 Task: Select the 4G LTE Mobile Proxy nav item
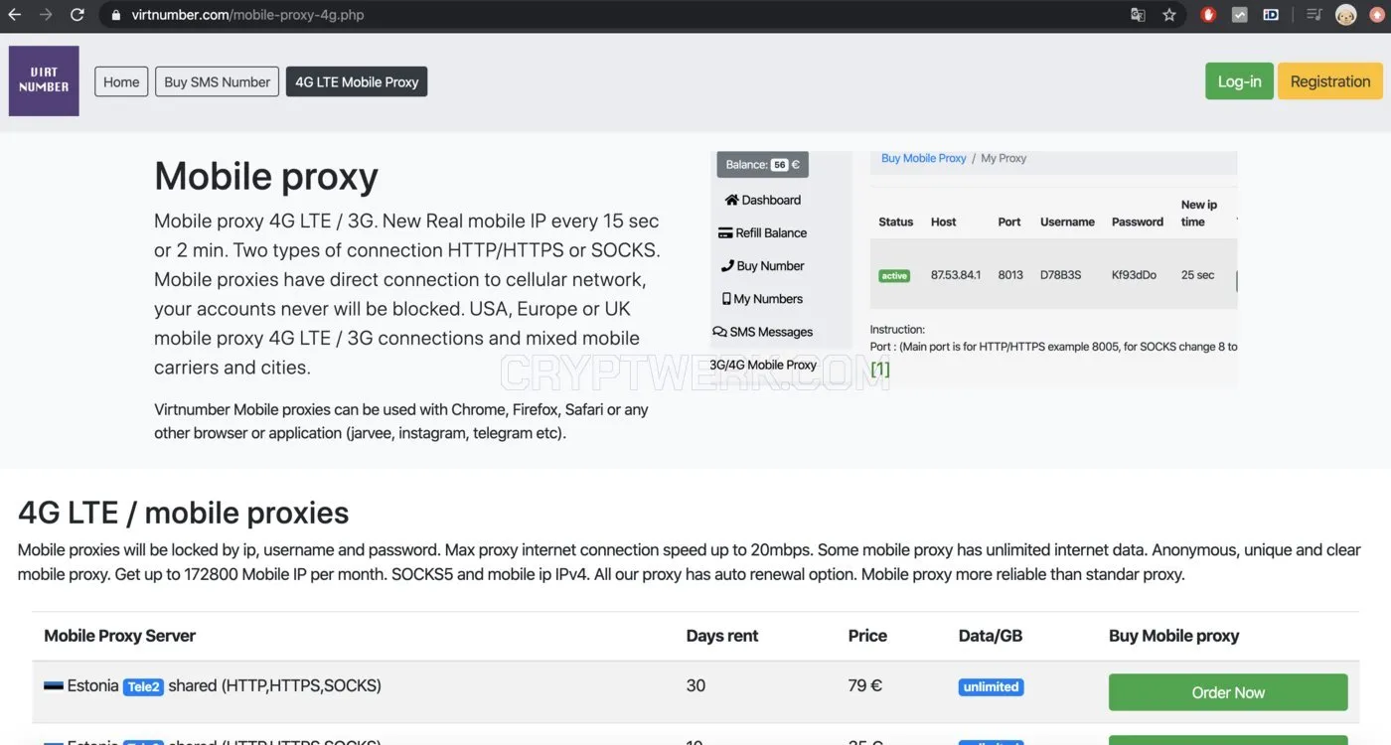click(x=357, y=81)
